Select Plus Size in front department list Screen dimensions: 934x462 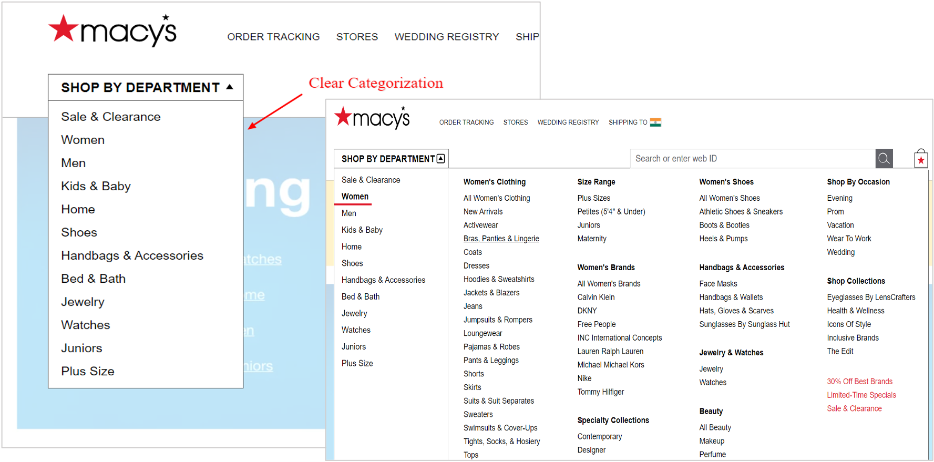click(357, 363)
